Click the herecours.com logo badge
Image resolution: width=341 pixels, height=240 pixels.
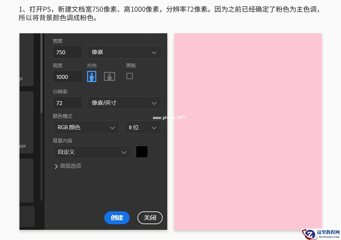tap(320, 234)
